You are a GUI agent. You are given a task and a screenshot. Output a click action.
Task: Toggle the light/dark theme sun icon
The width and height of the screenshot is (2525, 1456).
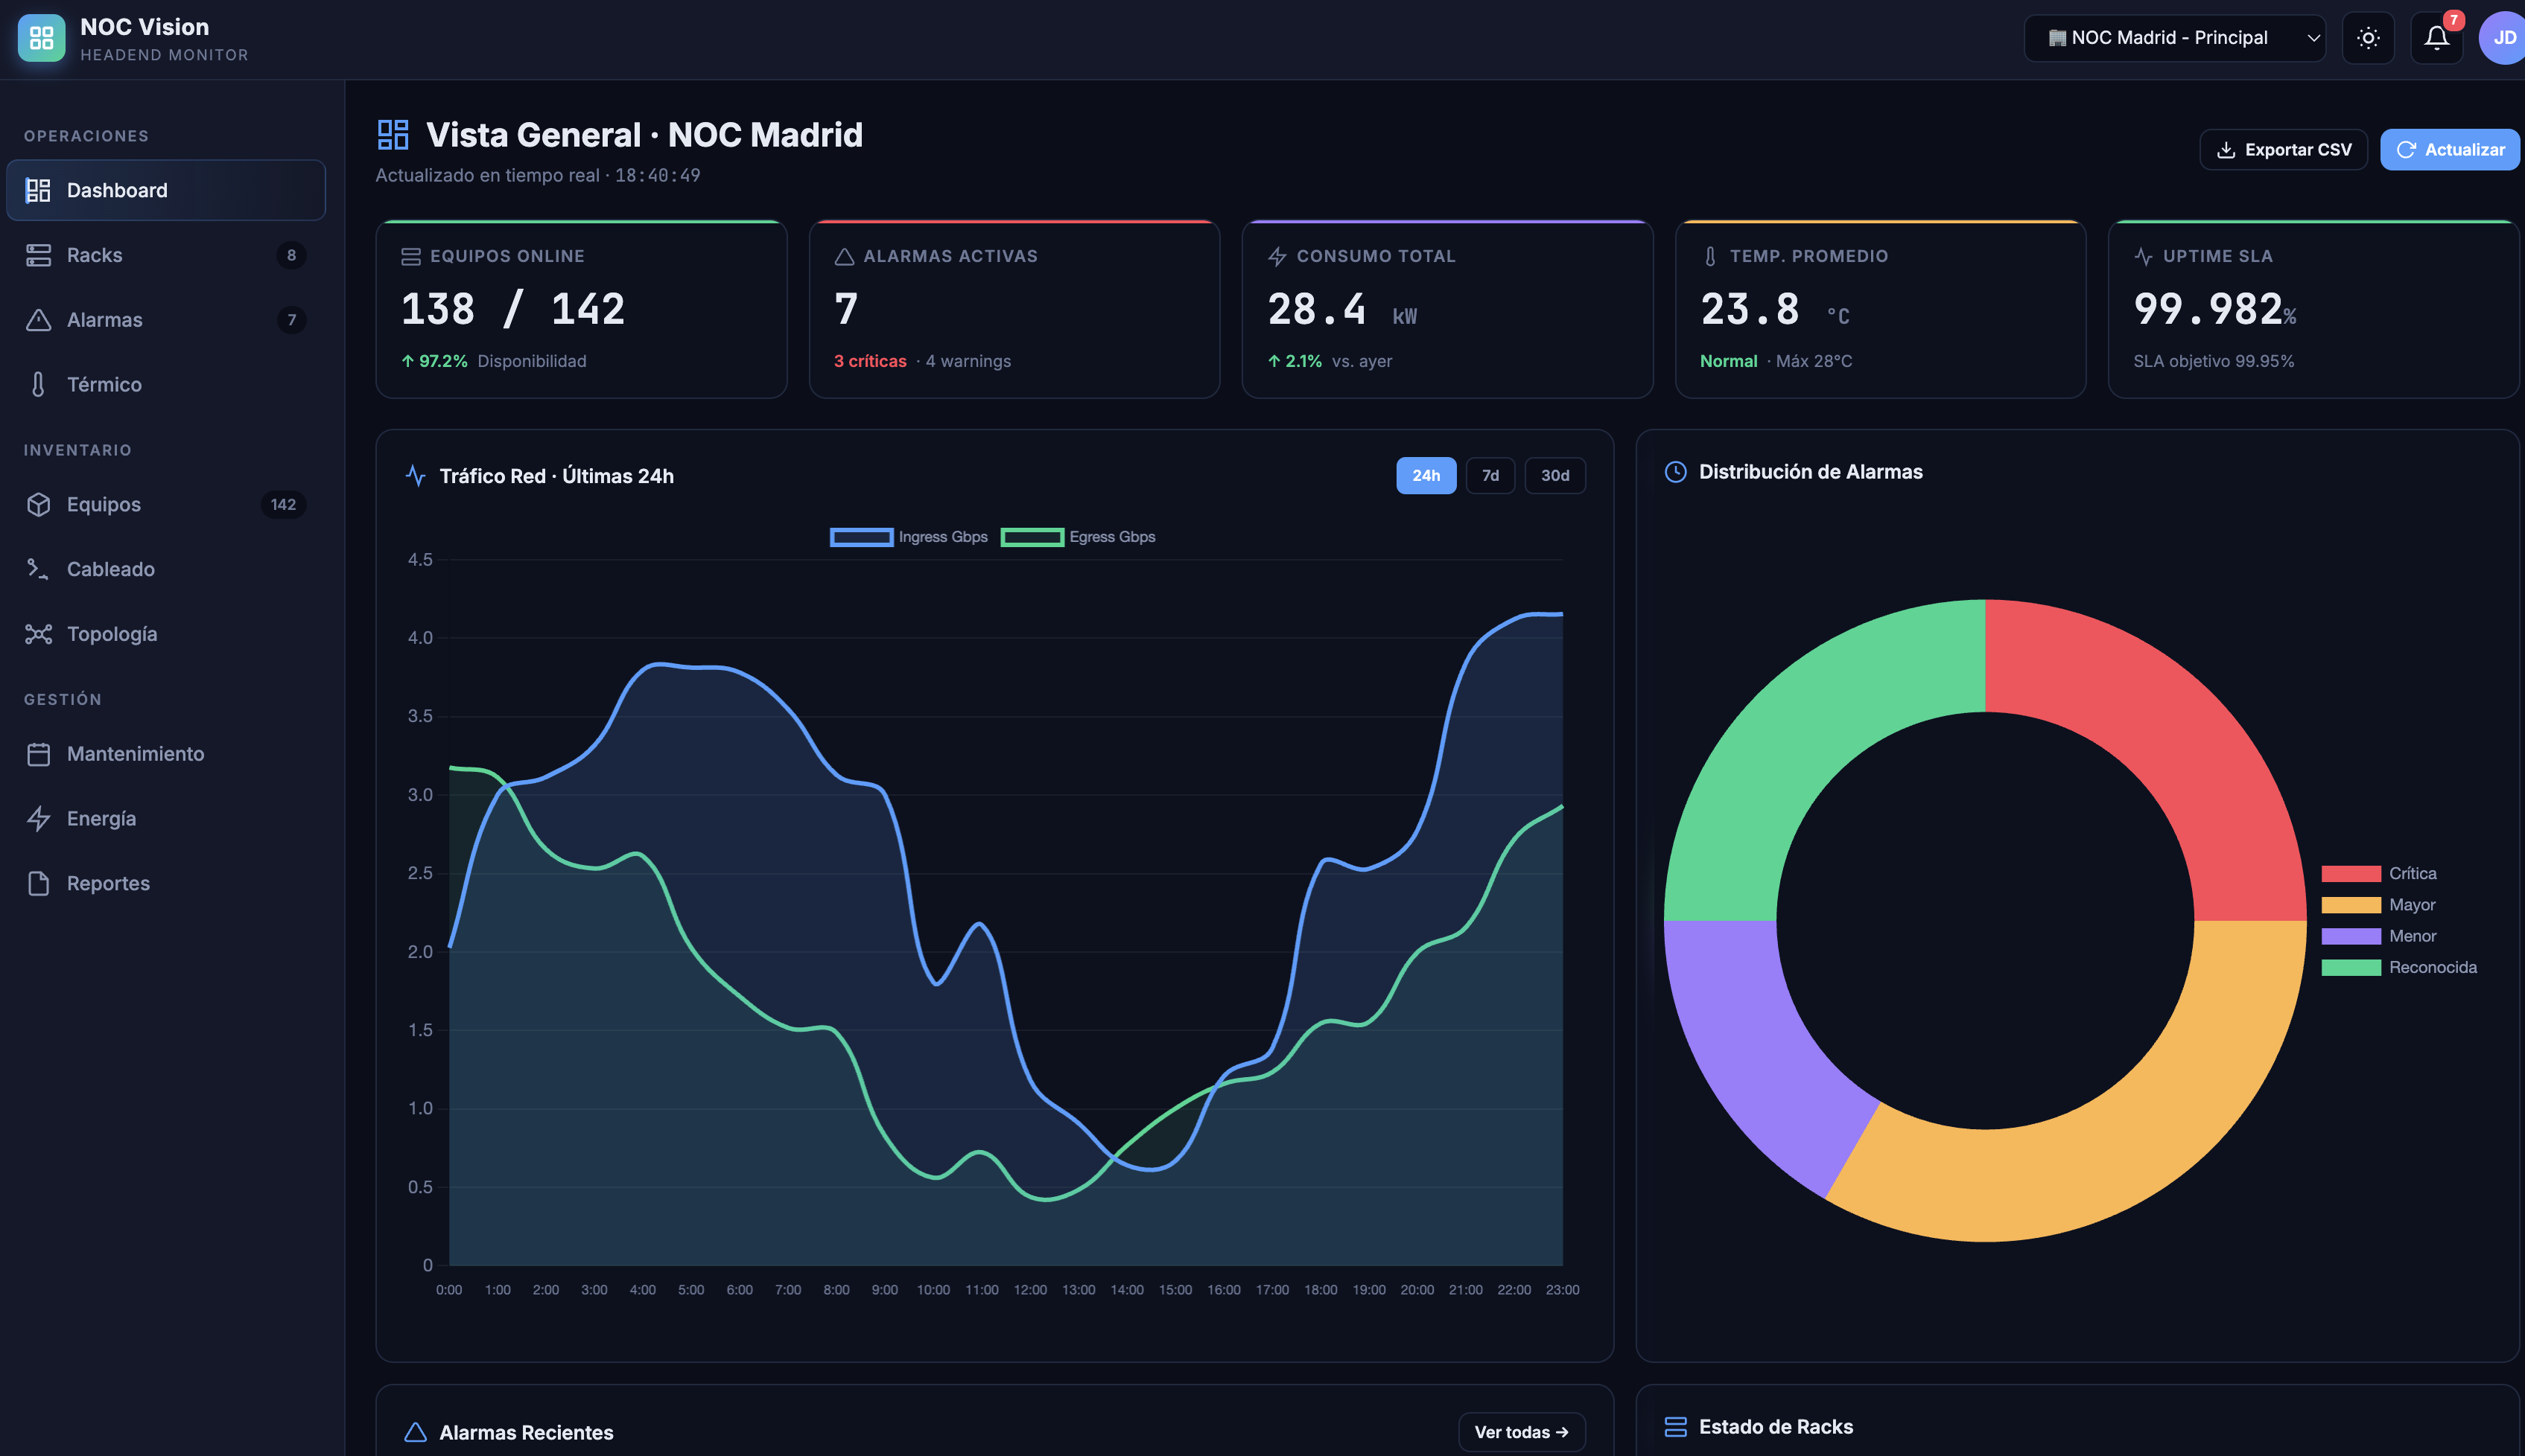2368,38
